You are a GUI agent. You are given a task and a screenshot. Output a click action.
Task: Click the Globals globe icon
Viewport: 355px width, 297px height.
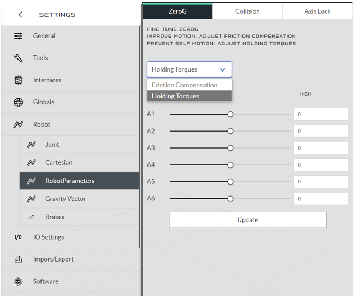19,102
